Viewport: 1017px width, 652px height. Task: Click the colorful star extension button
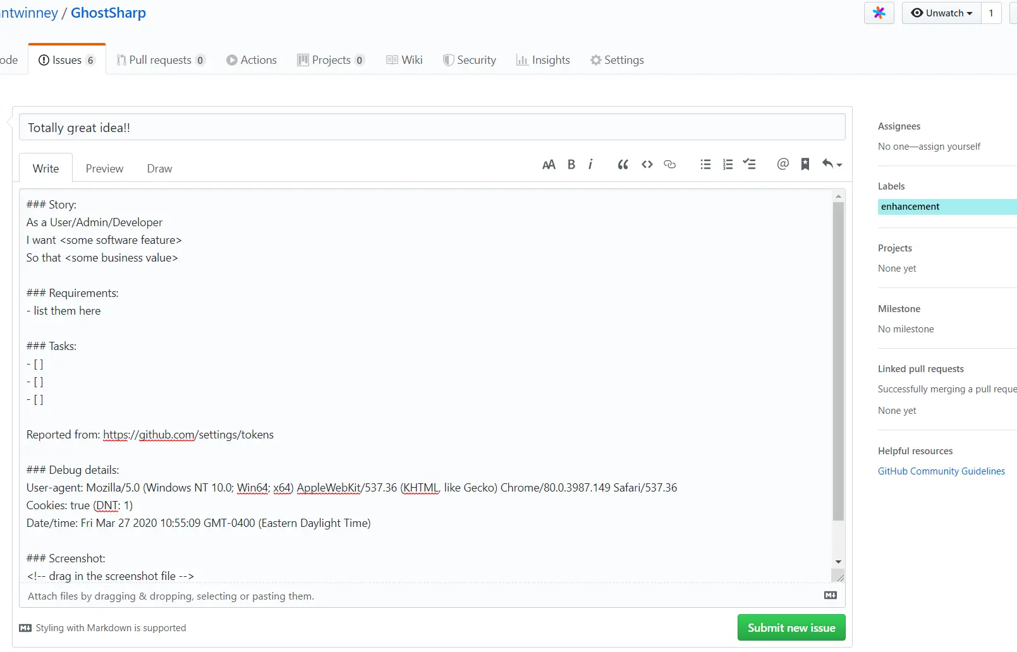click(x=879, y=13)
